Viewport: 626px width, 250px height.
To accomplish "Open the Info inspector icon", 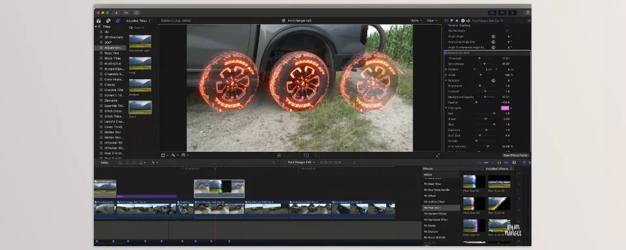I will coord(463,20).
